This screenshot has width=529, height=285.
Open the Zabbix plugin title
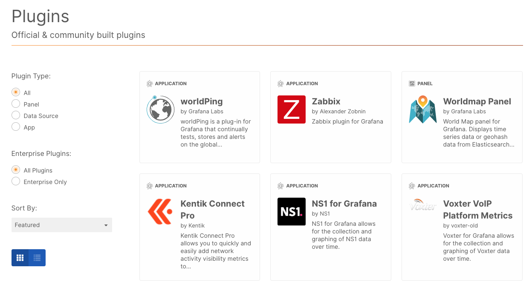pos(326,101)
